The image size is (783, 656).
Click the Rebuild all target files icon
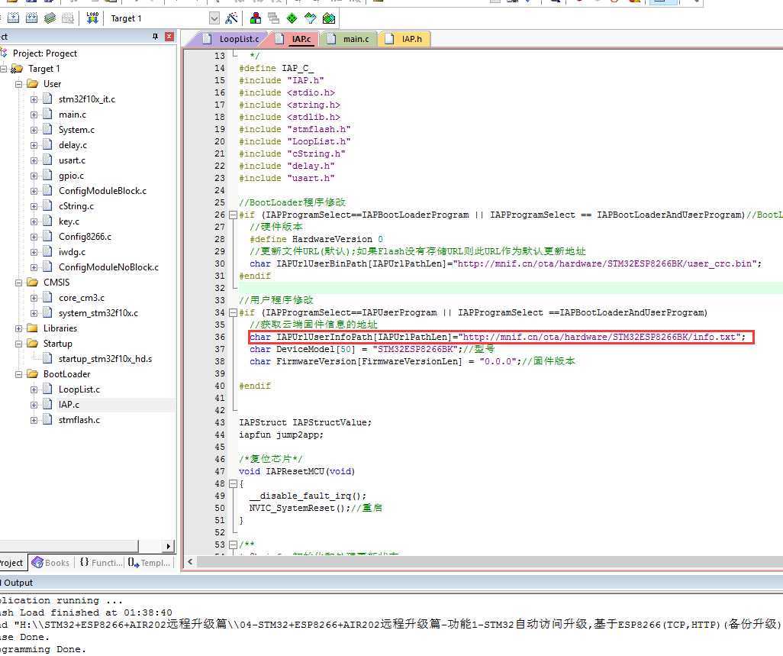31,18
